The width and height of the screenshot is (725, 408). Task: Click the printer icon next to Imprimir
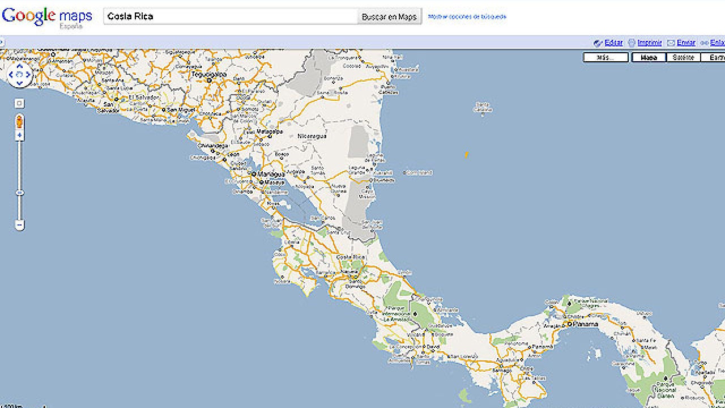(632, 42)
